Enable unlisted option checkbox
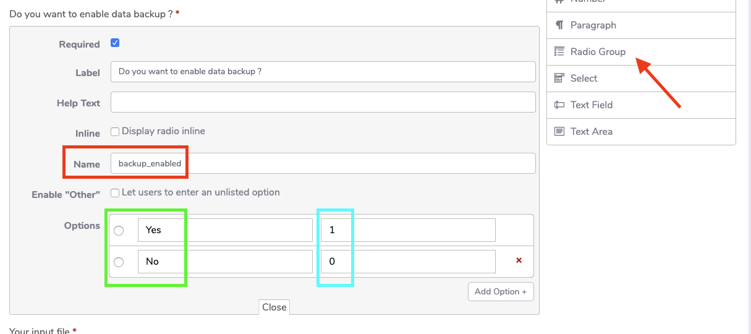 click(115, 193)
